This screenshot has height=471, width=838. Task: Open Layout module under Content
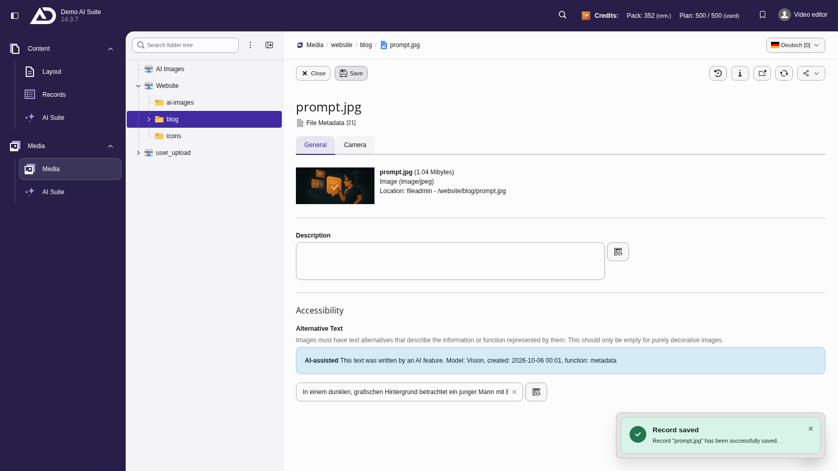point(70,72)
